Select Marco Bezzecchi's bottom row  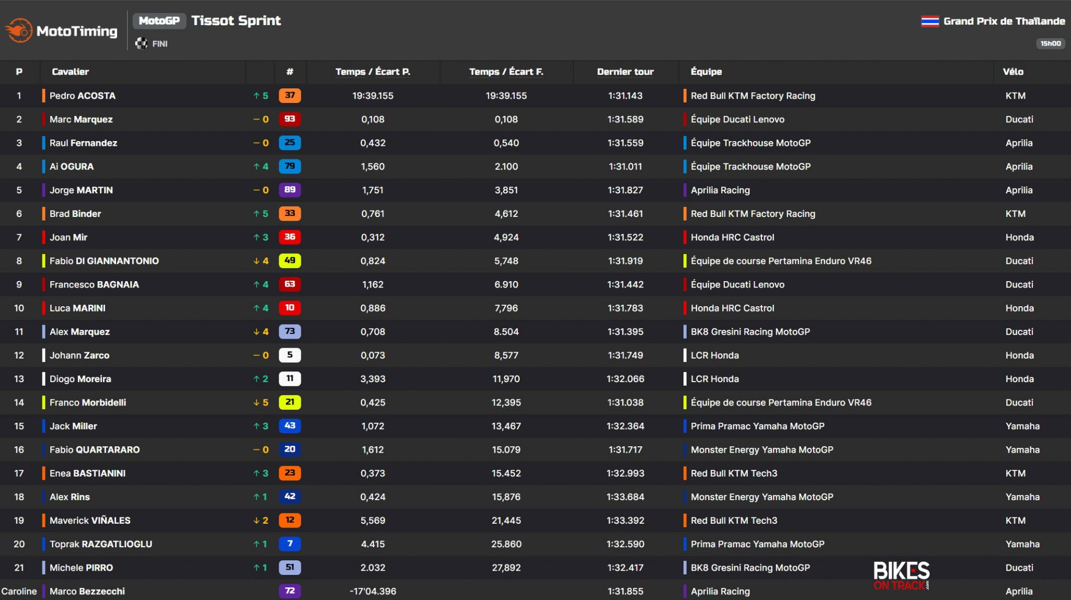[89, 591]
